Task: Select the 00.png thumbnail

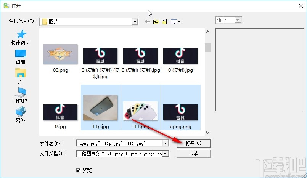Action: coord(60,54)
